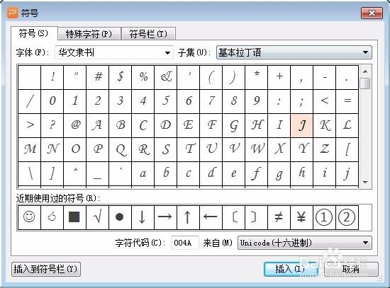Select the caret ^ cell
This screenshot has width=390, height=288.
[x=74, y=173]
